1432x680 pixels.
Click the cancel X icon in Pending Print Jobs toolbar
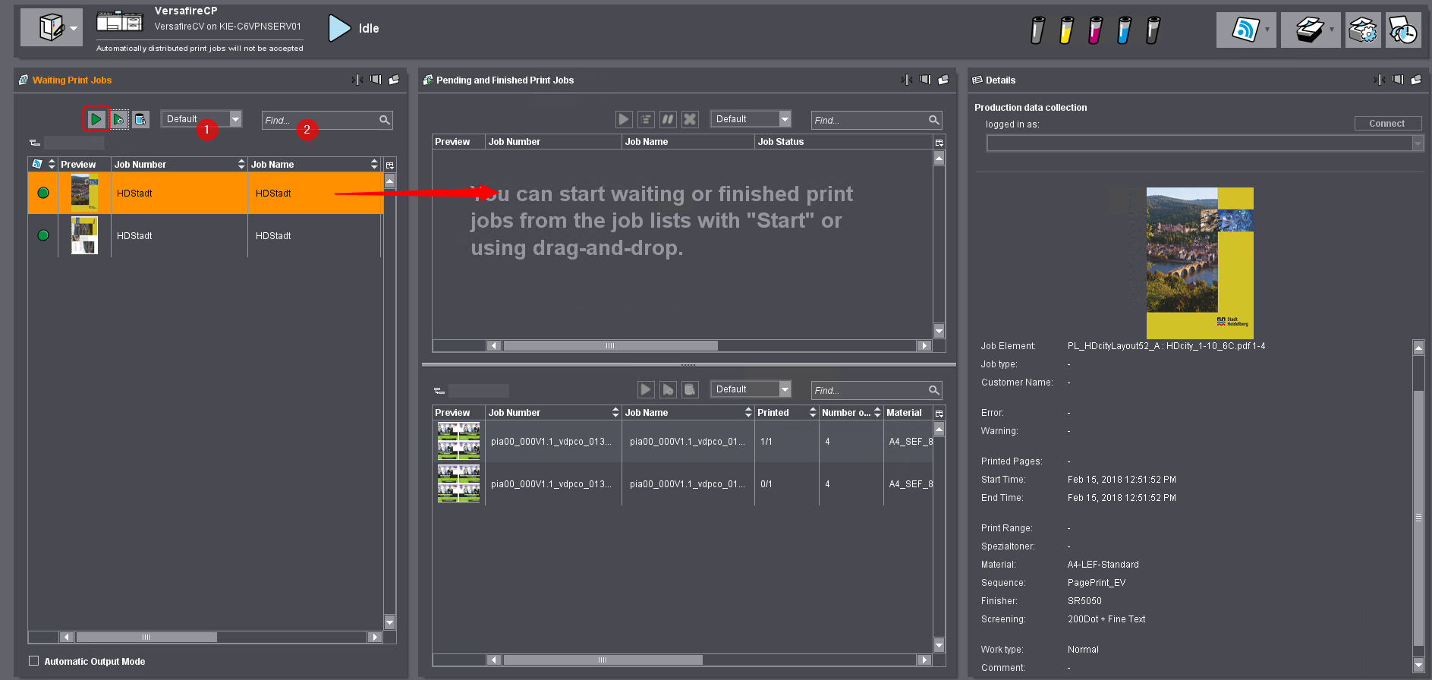click(690, 119)
